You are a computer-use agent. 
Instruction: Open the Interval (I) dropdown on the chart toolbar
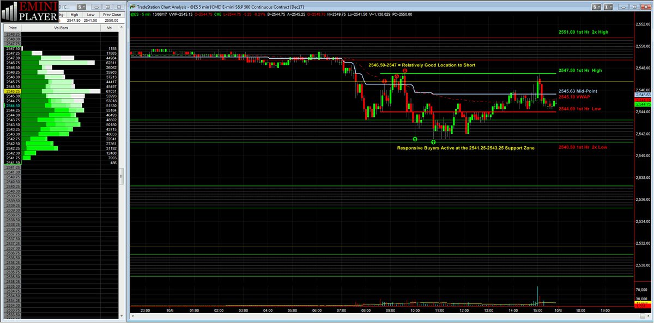[x=609, y=7]
